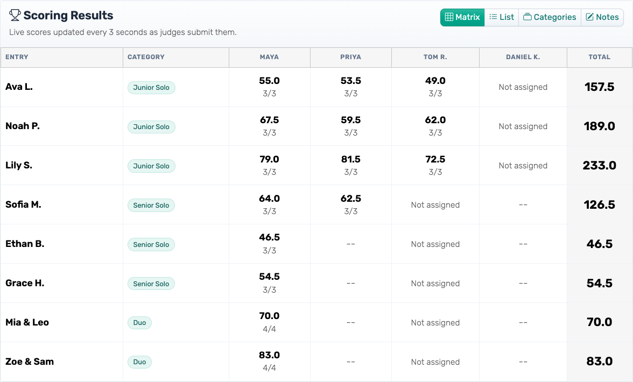Screen dimensions: 633x382
Task: Click Senior Solo badge for Sofia M.
Action: click(x=151, y=206)
